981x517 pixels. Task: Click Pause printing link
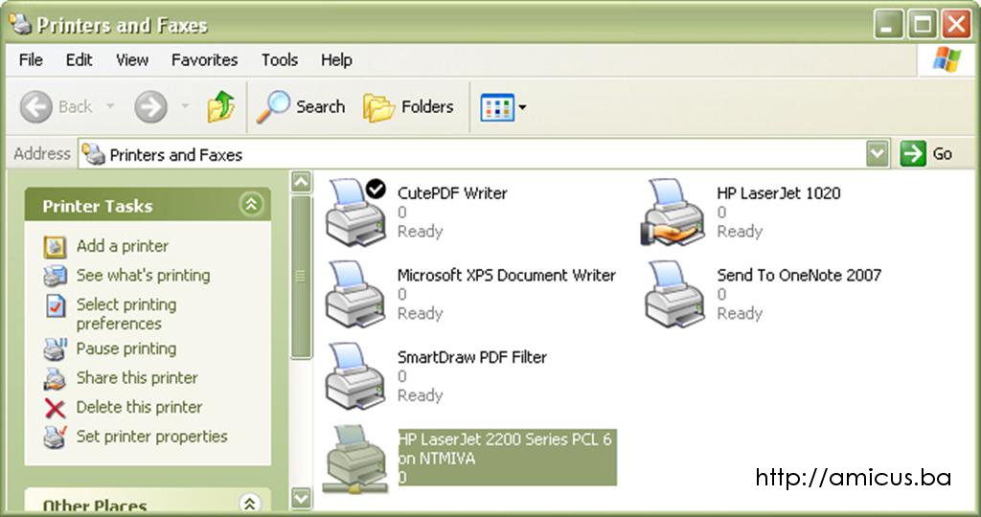pos(126,348)
